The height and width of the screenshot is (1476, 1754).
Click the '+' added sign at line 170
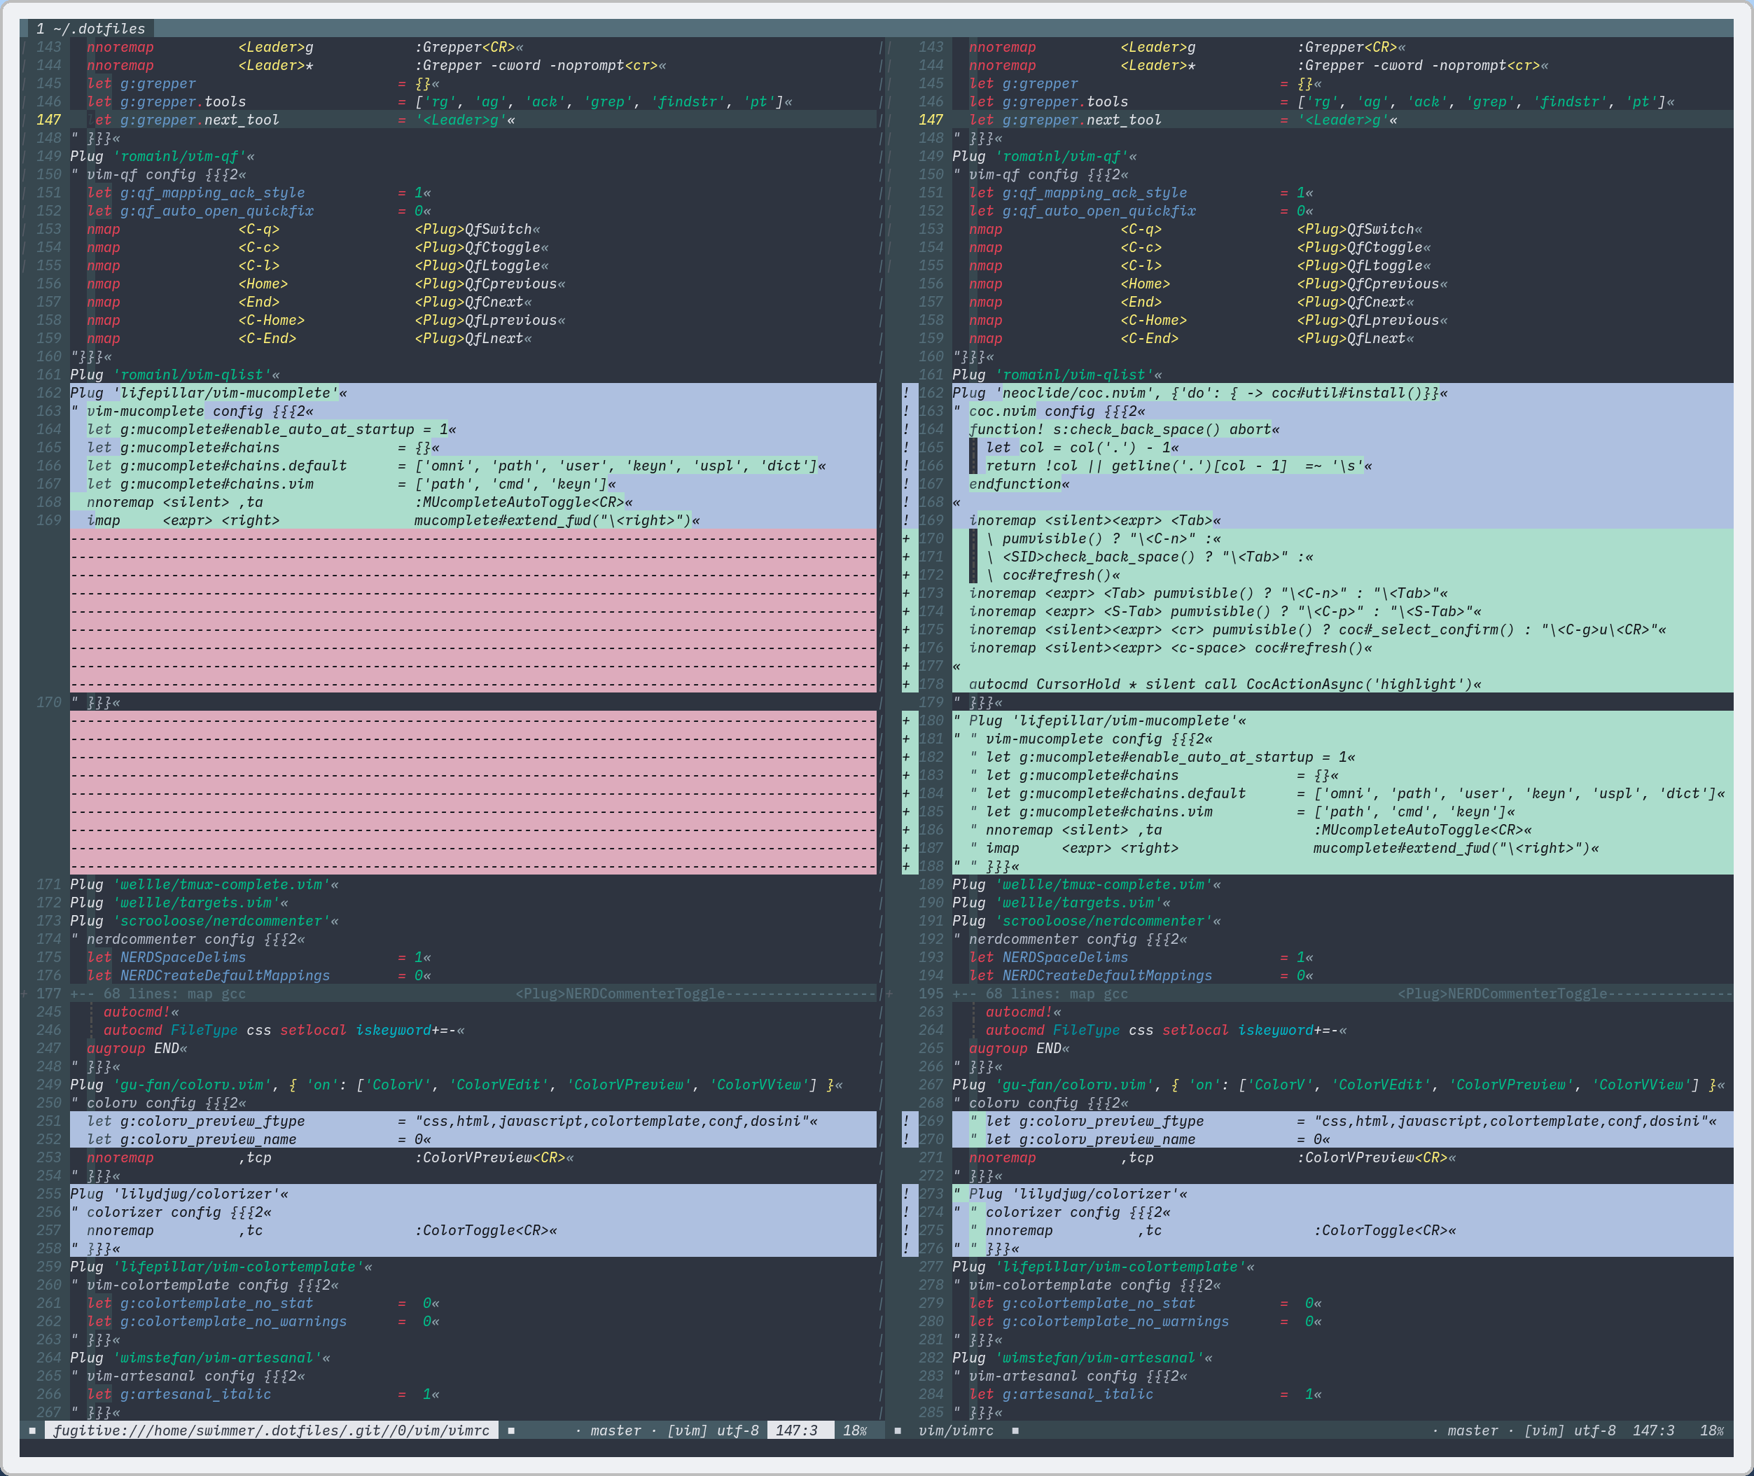[x=905, y=539]
